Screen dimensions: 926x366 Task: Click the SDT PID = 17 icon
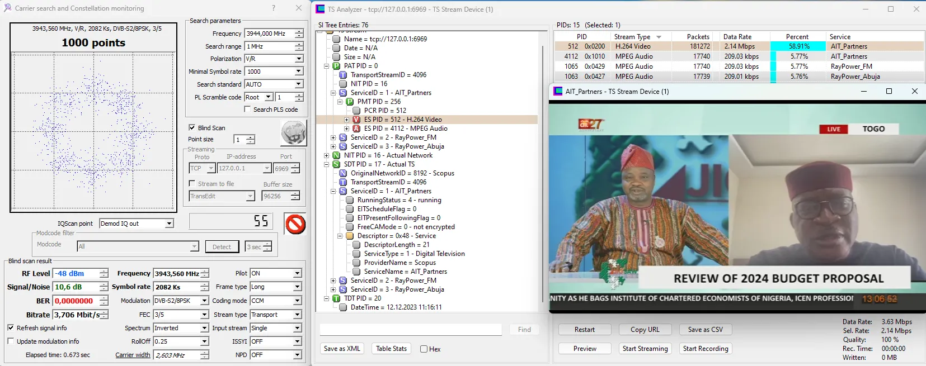336,164
